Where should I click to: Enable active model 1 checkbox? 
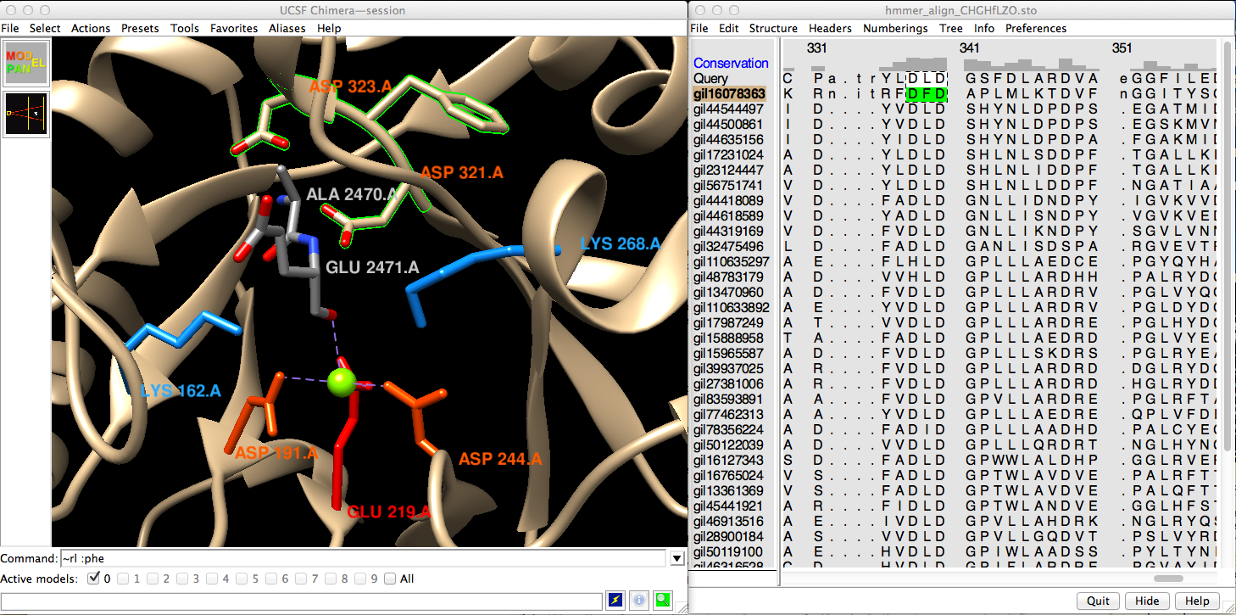[x=124, y=579]
